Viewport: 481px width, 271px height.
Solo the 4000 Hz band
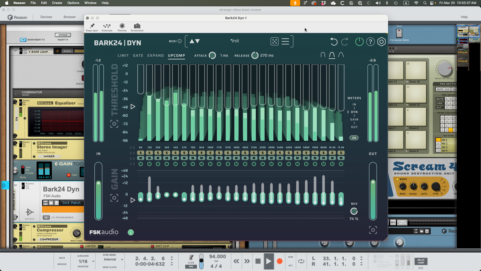[289, 153]
